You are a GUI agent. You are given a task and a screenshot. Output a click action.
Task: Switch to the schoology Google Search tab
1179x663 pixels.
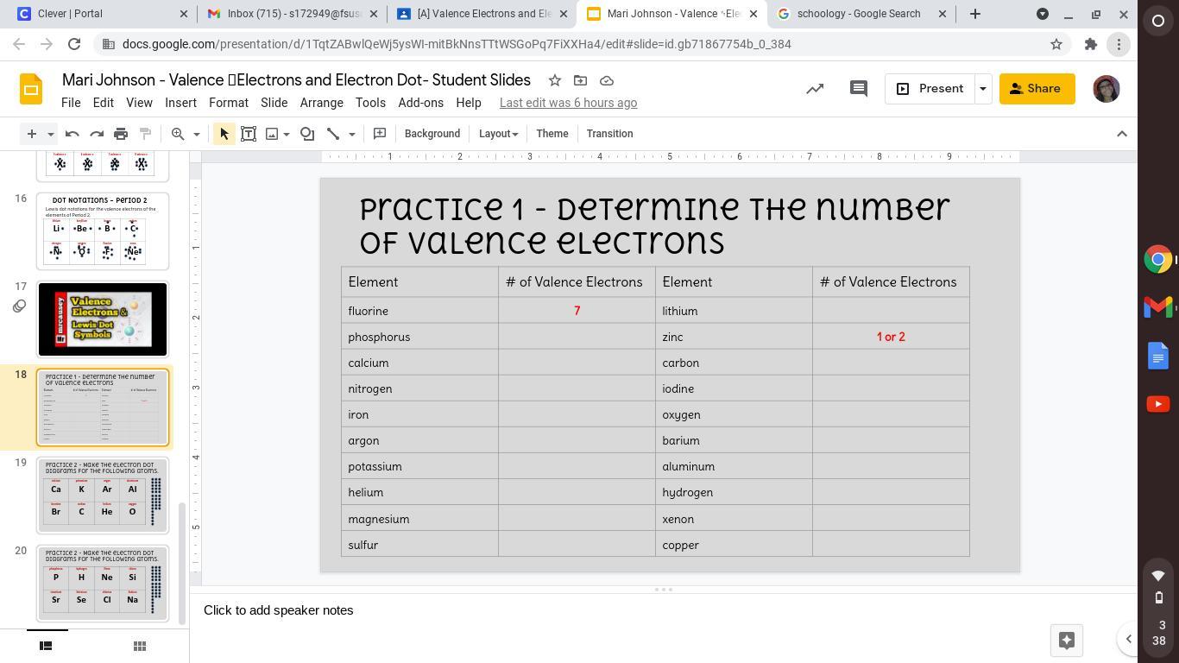pos(861,14)
